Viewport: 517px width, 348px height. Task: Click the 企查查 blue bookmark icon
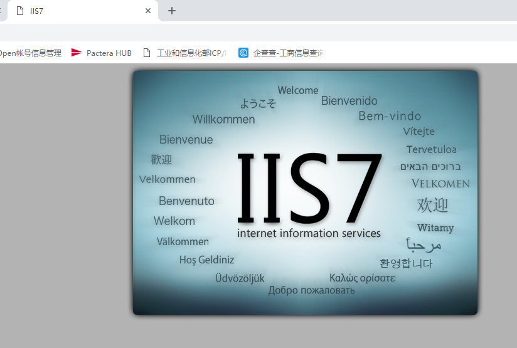243,53
